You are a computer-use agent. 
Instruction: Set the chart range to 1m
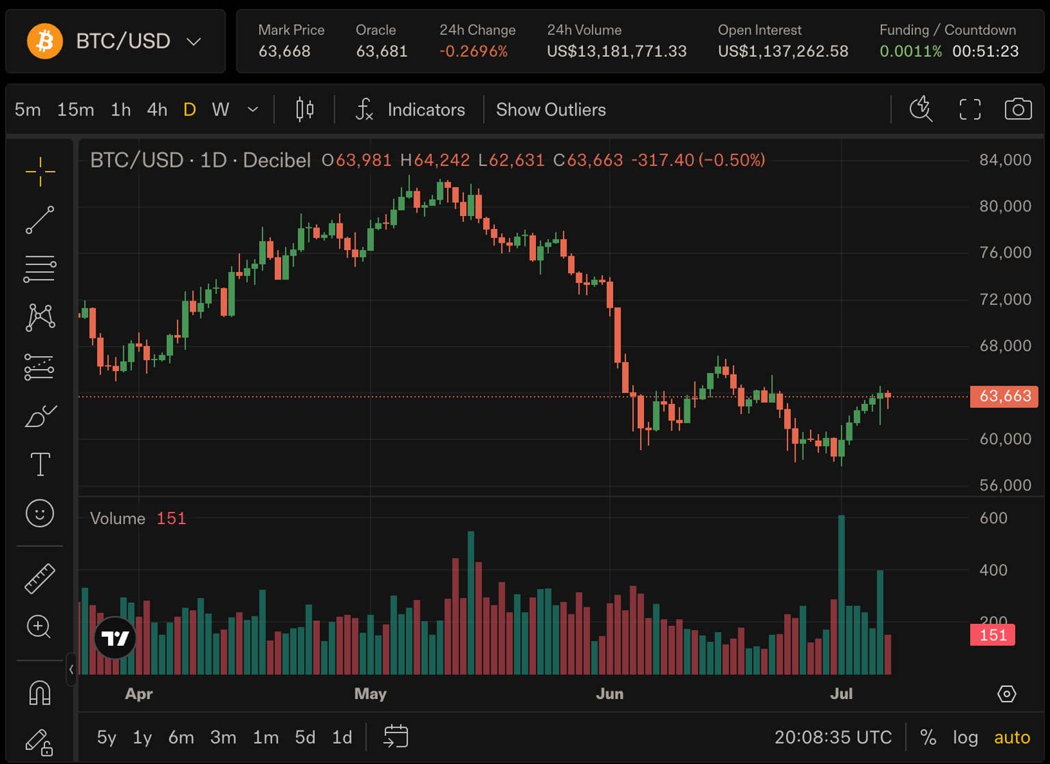coord(266,737)
